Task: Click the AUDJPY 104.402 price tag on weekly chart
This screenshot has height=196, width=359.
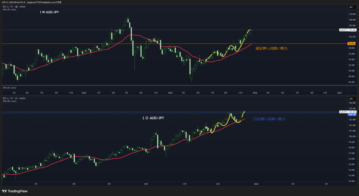Action: [x=348, y=30]
